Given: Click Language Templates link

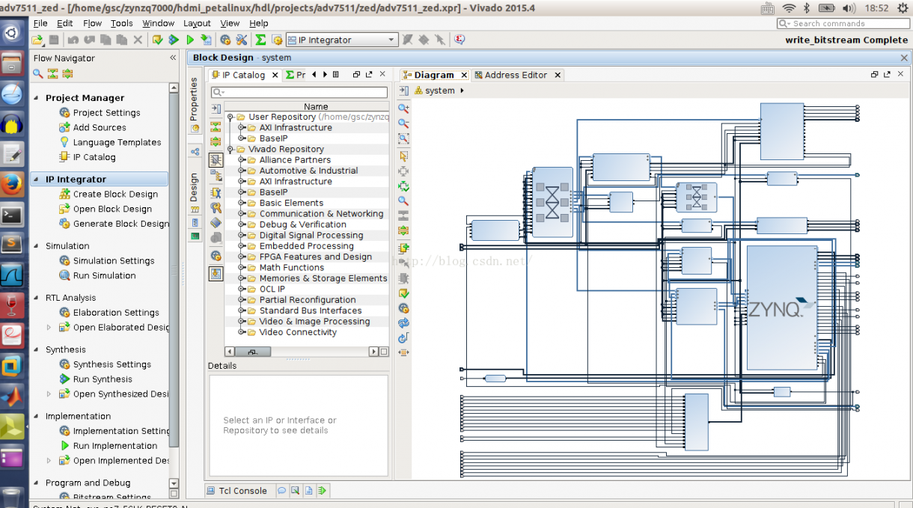Looking at the screenshot, I should click(x=117, y=142).
